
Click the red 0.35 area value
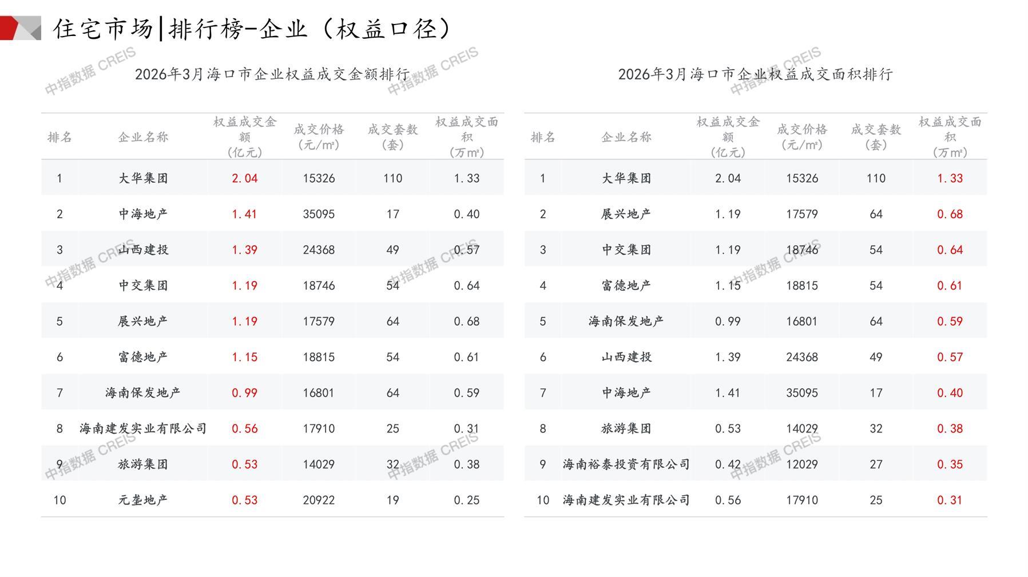[x=950, y=464]
